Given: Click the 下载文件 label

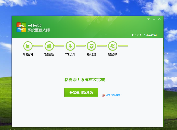Looking at the screenshot, I should pyautogui.click(x=70, y=55).
